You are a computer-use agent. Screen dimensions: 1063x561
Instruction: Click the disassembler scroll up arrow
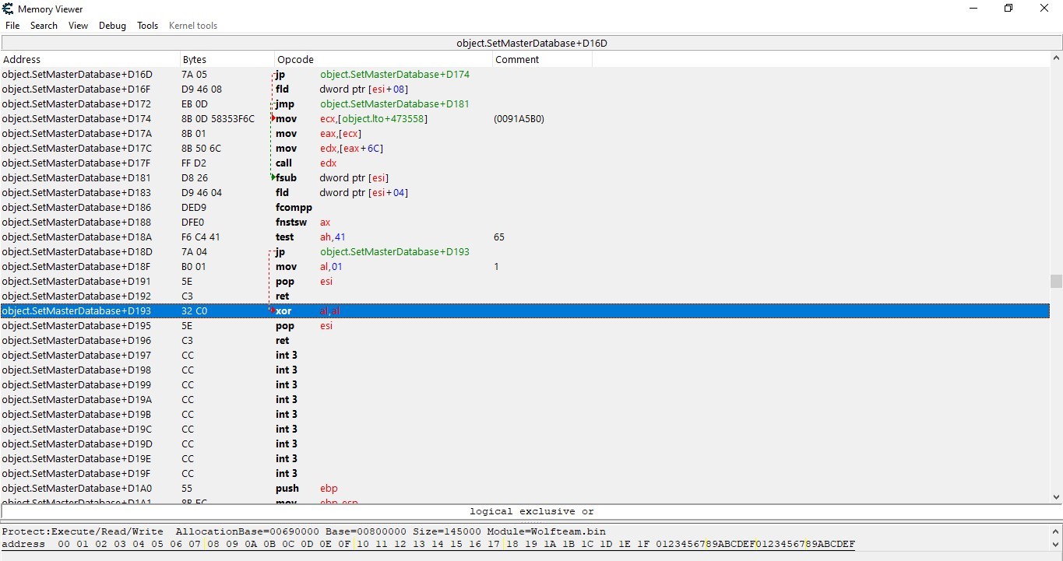pos(1056,58)
